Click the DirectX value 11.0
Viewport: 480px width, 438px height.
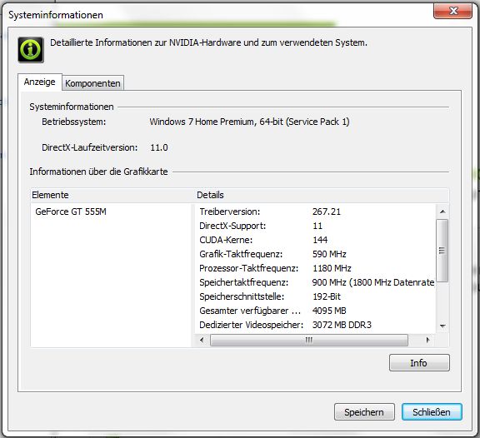point(159,147)
